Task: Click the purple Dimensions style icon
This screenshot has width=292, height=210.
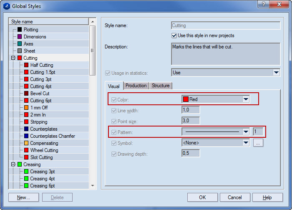Action: tap(20, 37)
